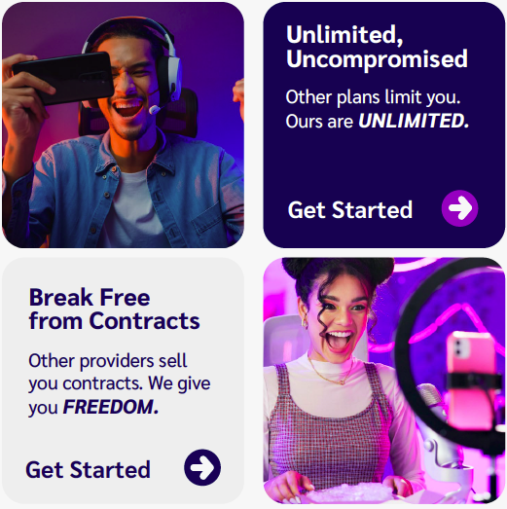Click the Other plans limit you text
507x509 pixels.
[373, 97]
